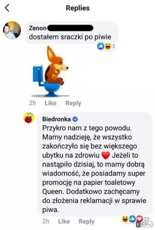Open Biedronka page name link
This screenshot has width=155, height=230.
(x=56, y=119)
